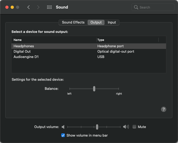Uncheck Show volume in menu bar
178x143 pixels.
coord(63,135)
